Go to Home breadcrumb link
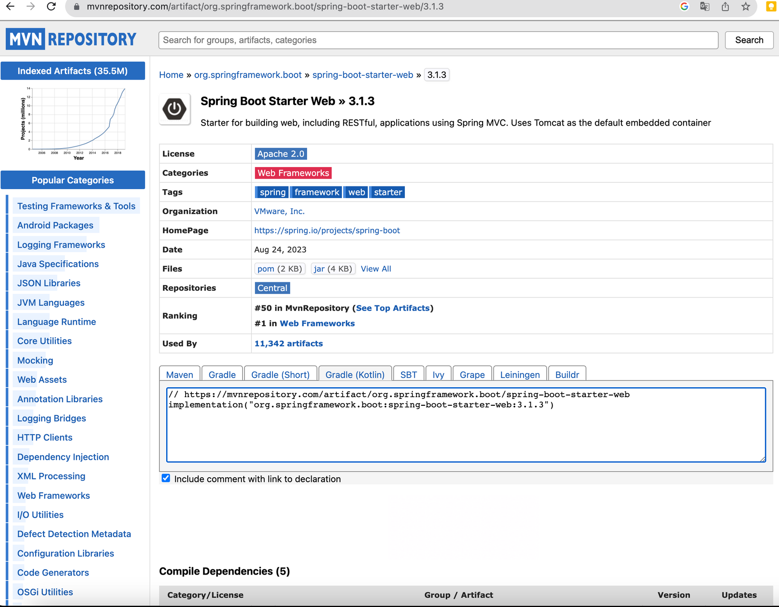This screenshot has height=607, width=779. (171, 75)
